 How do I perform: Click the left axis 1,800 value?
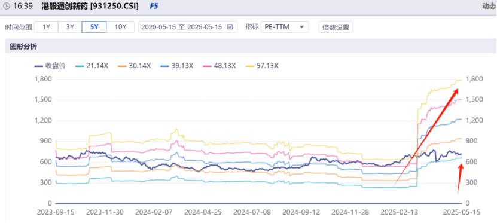pos(43,79)
